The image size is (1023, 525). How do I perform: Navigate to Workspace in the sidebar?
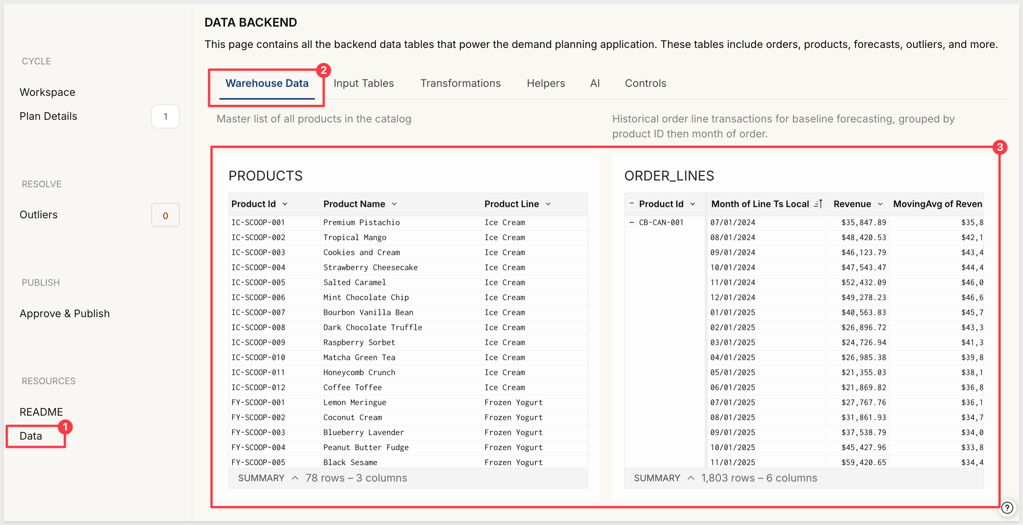[48, 92]
